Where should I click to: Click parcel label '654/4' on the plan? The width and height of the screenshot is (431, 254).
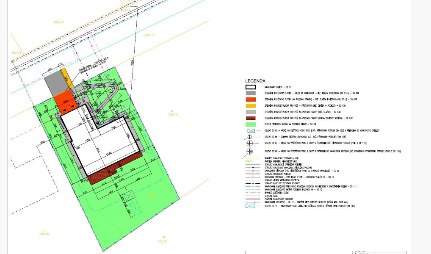click(59, 22)
